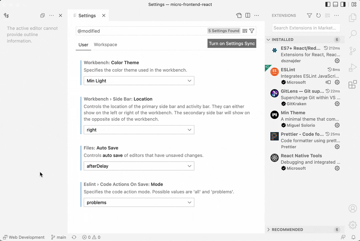Toggle the bottom panel layout button
This screenshot has height=241, width=360.
(x=335, y=4)
